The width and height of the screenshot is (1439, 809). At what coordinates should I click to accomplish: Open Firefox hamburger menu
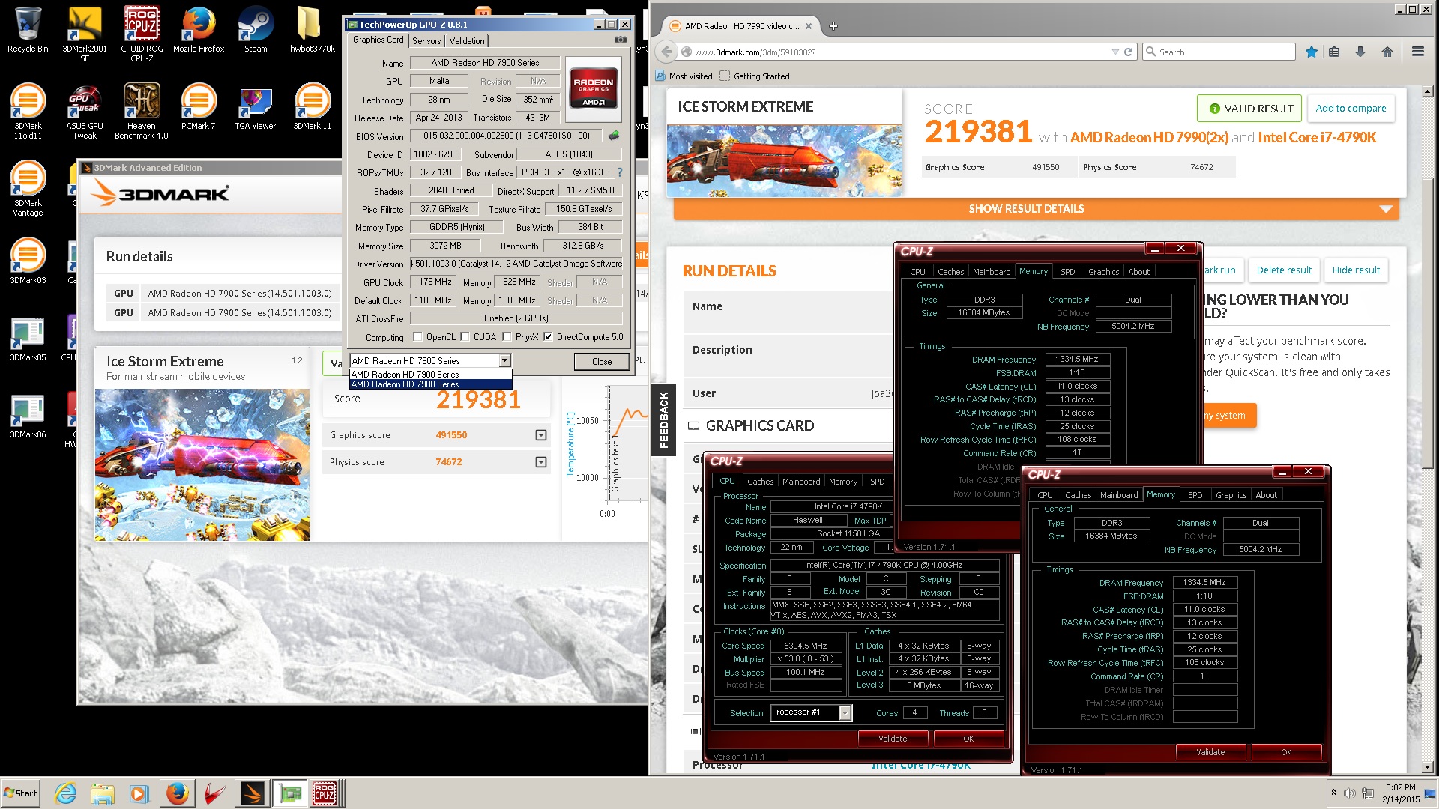click(1417, 52)
